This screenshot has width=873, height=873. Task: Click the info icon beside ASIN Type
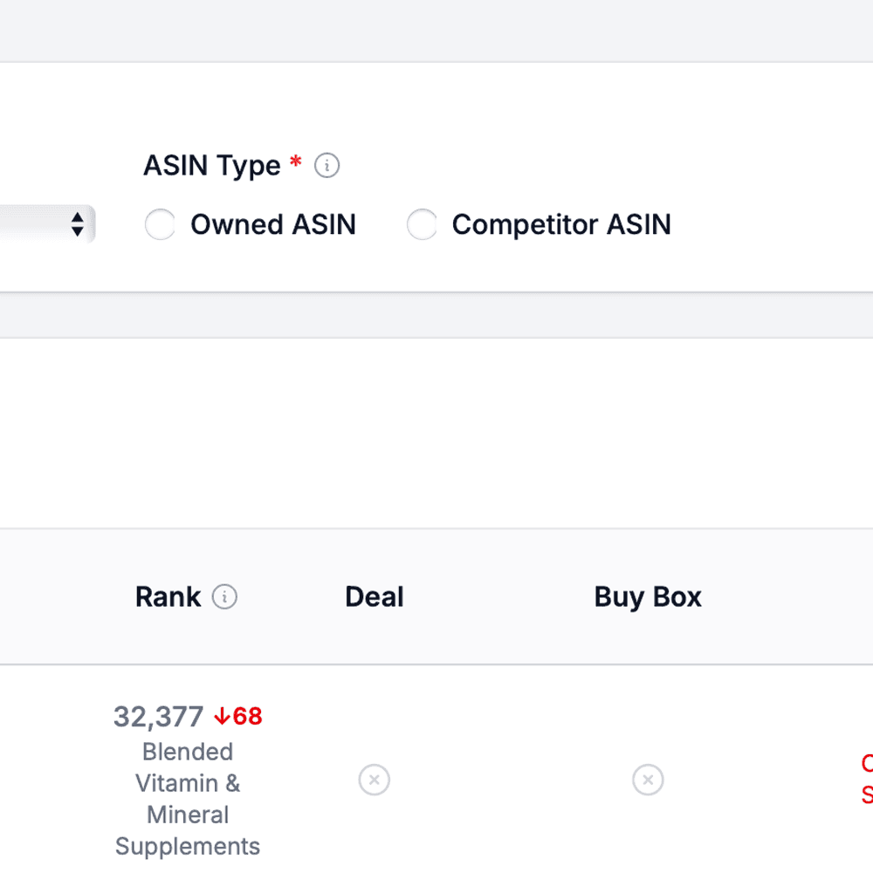coord(327,166)
